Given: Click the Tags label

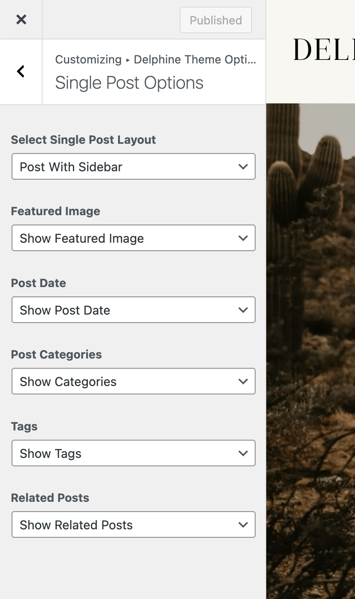Looking at the screenshot, I should (24, 426).
